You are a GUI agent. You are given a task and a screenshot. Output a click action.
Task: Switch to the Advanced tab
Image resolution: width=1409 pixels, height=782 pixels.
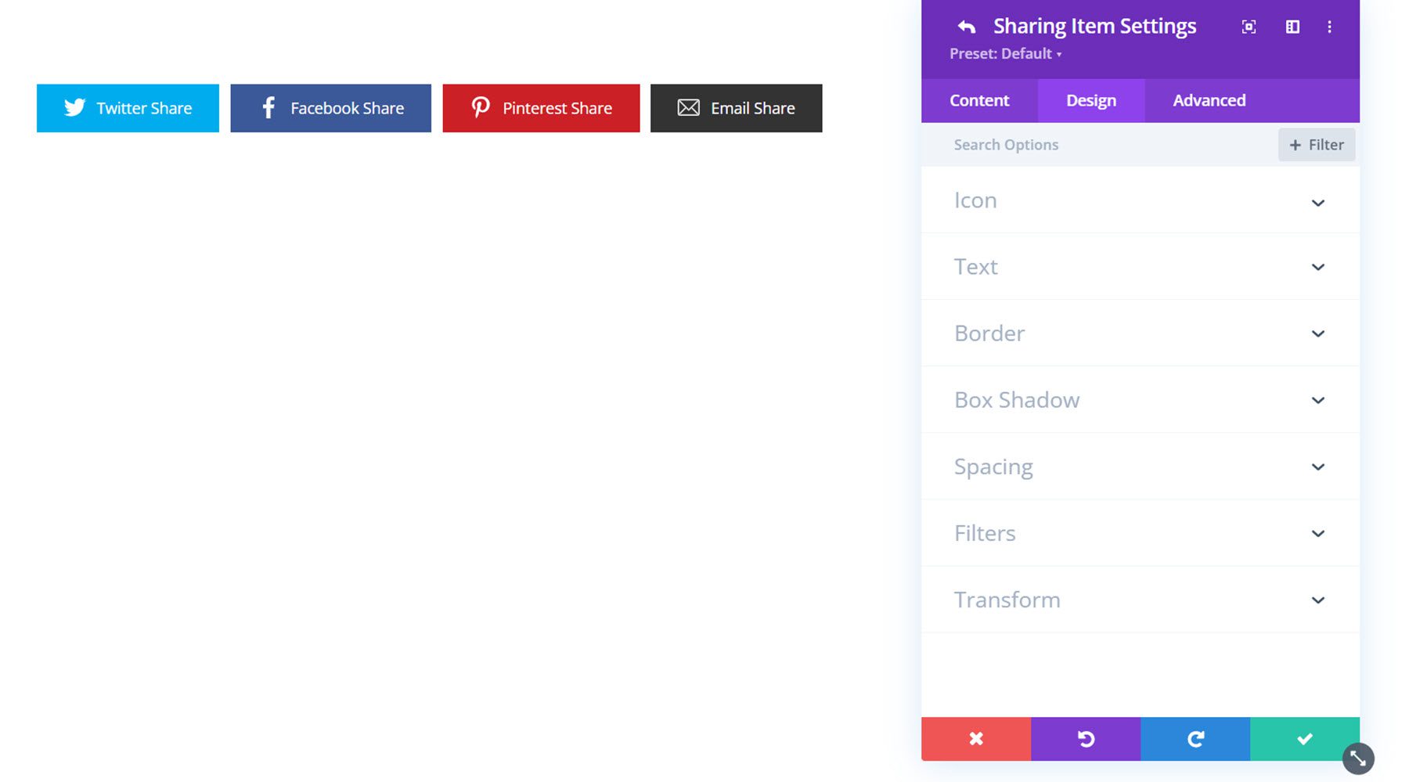click(x=1209, y=100)
